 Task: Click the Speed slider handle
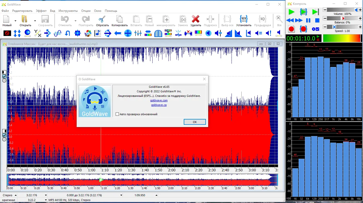pyautogui.click(x=334, y=27)
